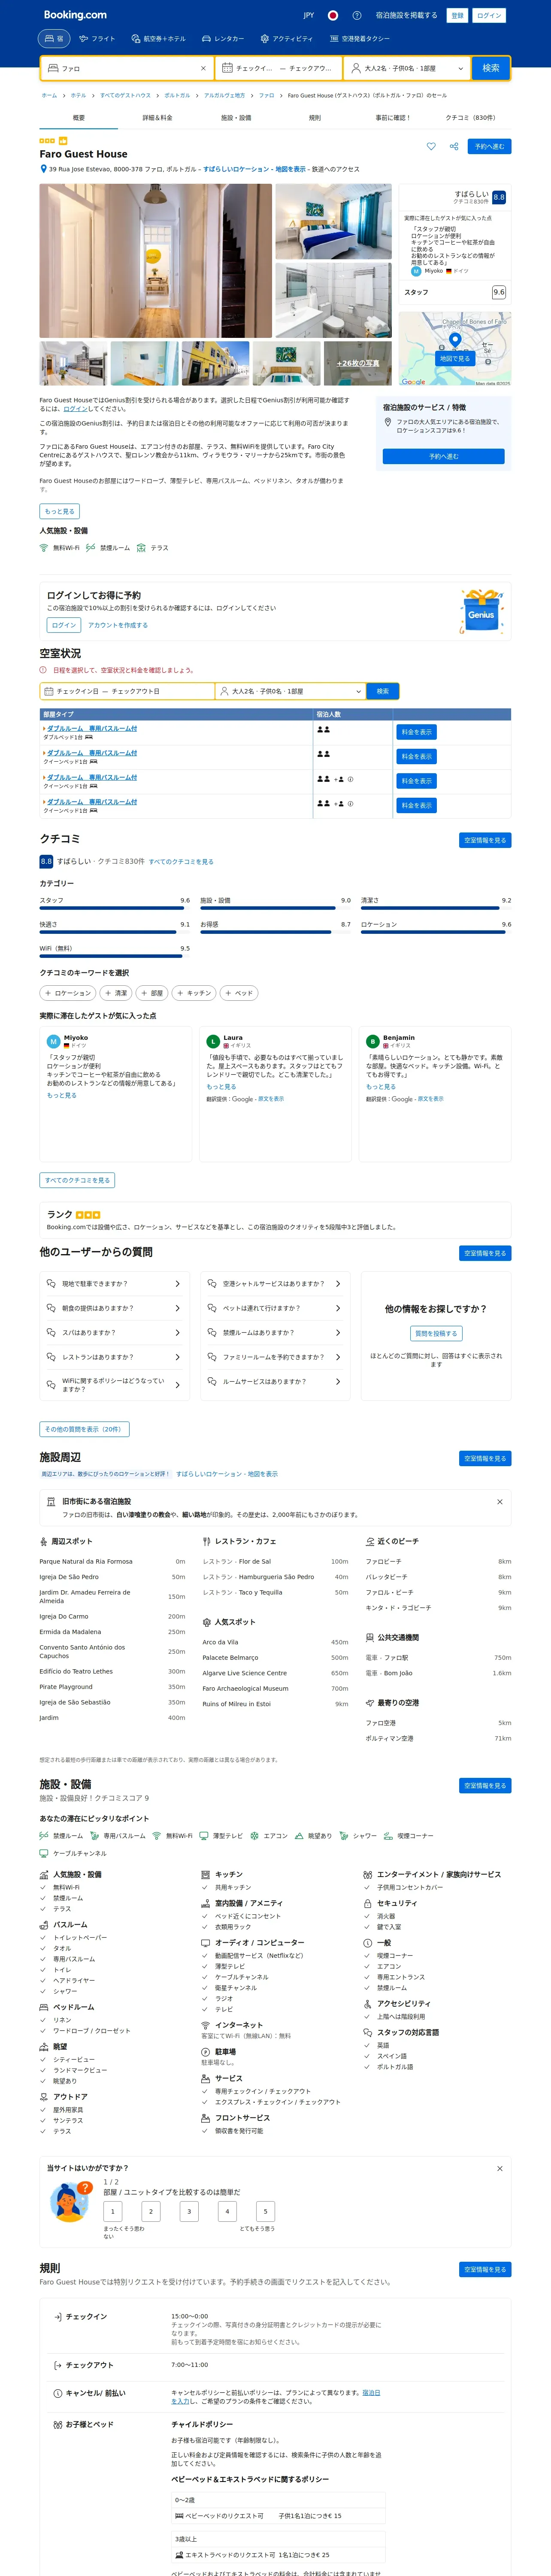The width and height of the screenshot is (551, 2576).
Task: Click the 地図で見る button on the map
Action: point(455,358)
